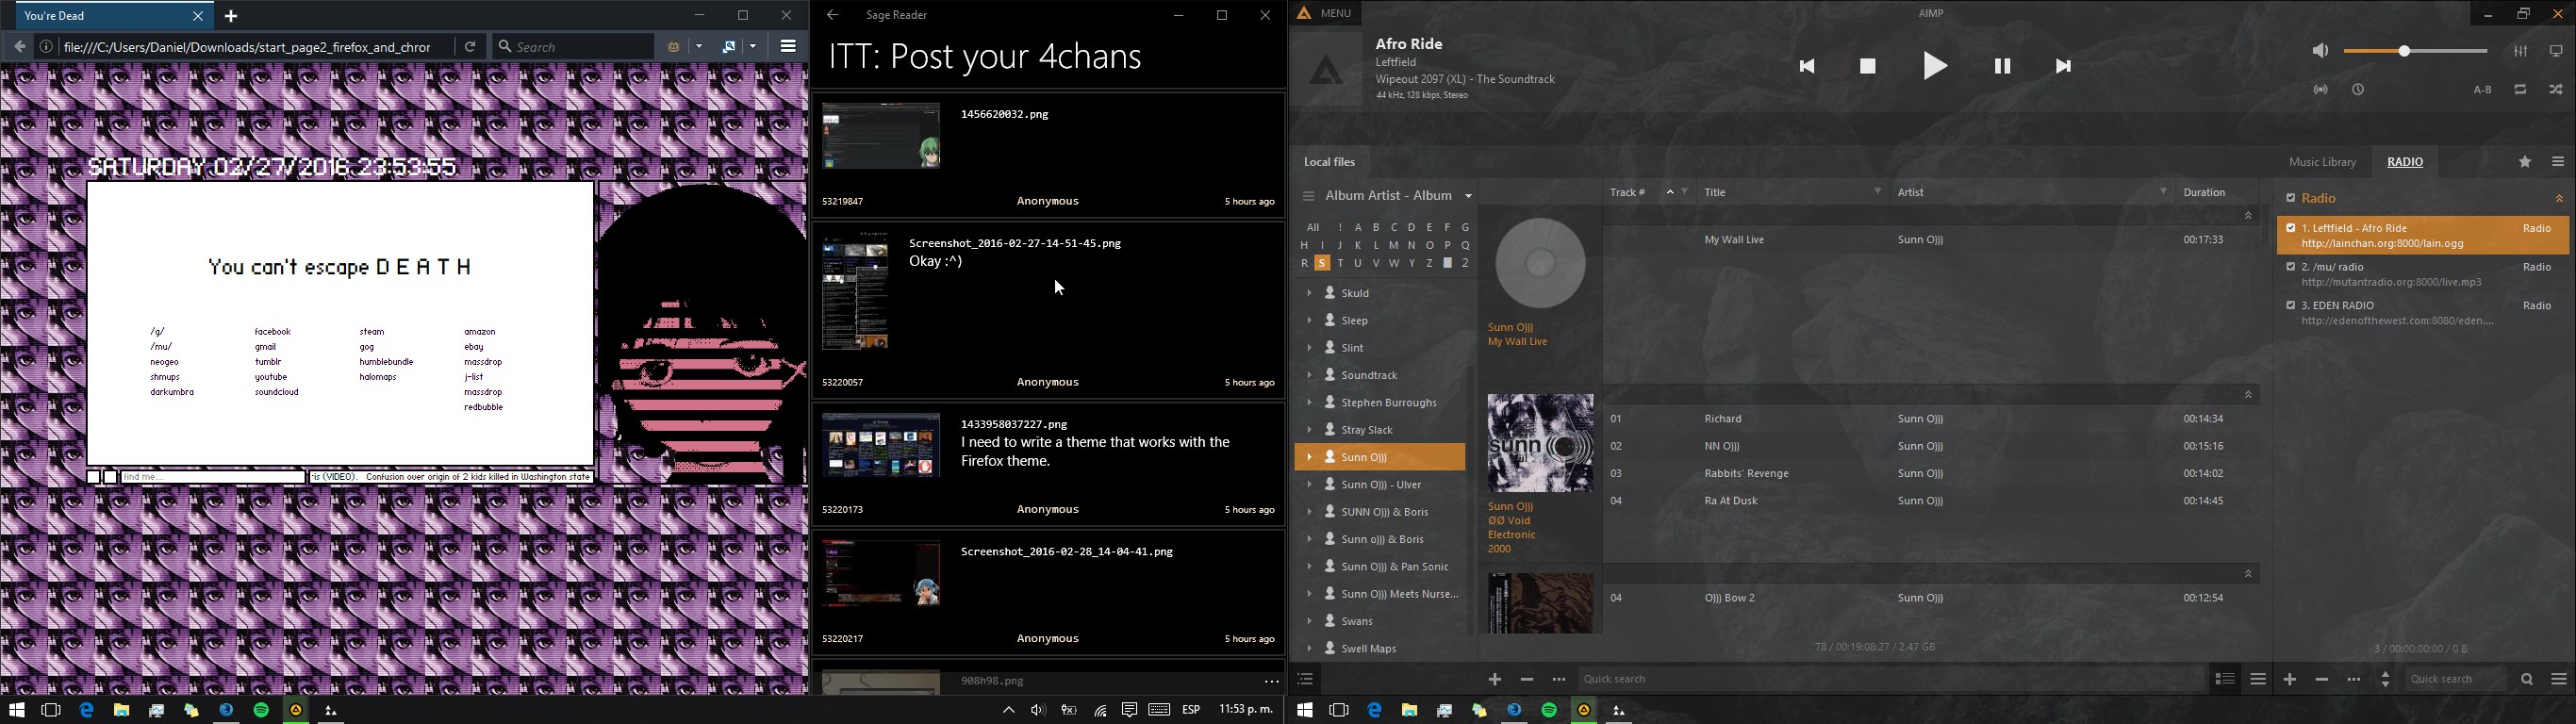Add files with plus icon in library toolbar
Viewport: 2576px width, 724px height.
(1494, 680)
